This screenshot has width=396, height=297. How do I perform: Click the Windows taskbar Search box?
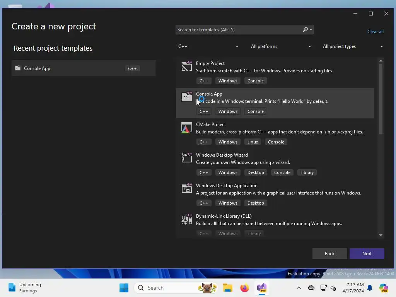(176, 288)
